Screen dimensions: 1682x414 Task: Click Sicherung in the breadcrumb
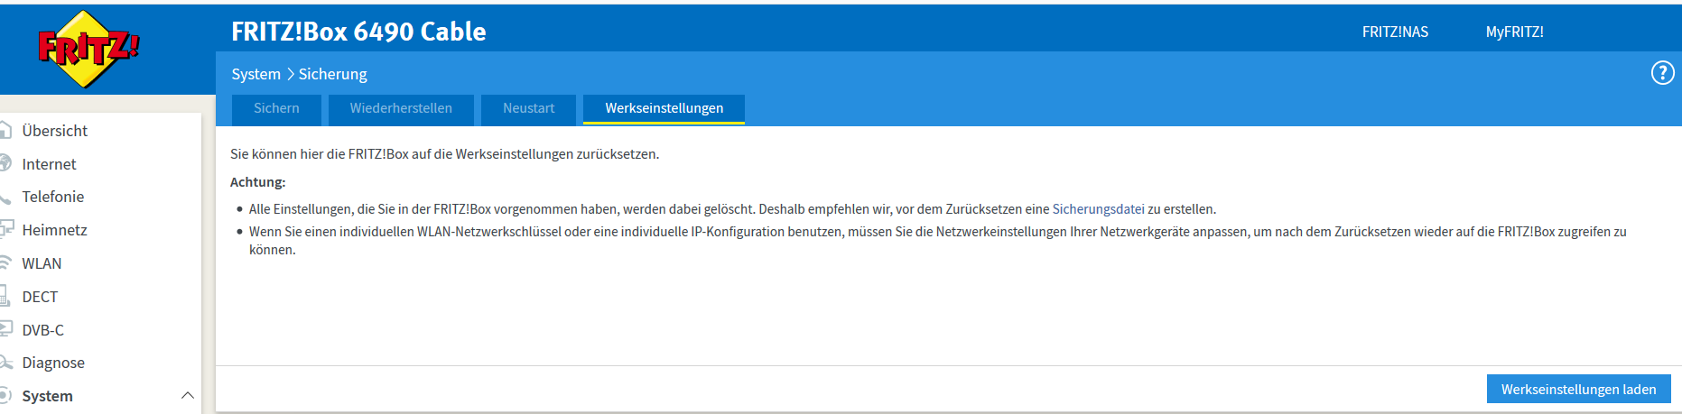332,74
